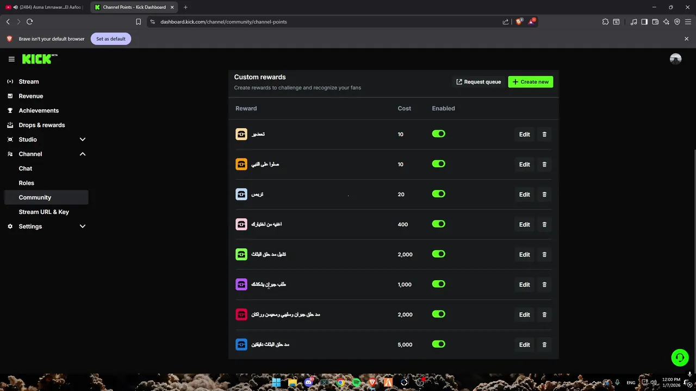Collapse the Channel sidebar section
696x391 pixels.
(83, 154)
